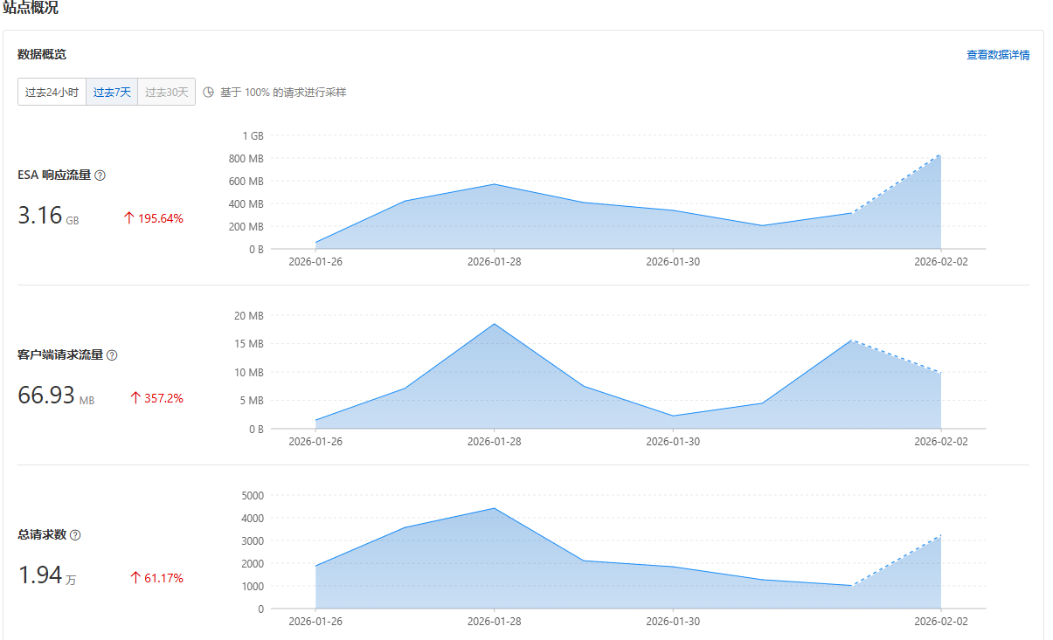This screenshot has height=640, width=1053.
Task: Click help icon beside 客户端请求流量
Action: (x=112, y=355)
